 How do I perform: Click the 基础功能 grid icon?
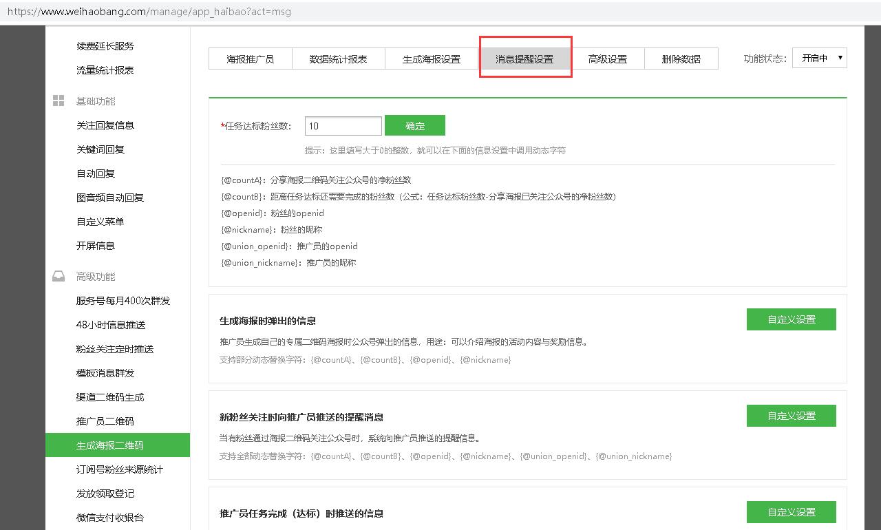coord(59,101)
